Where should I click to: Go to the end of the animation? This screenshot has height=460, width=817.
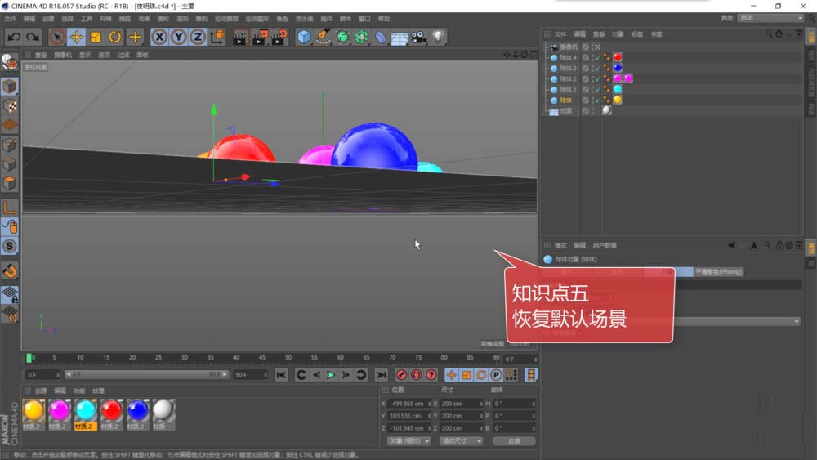pyautogui.click(x=382, y=375)
